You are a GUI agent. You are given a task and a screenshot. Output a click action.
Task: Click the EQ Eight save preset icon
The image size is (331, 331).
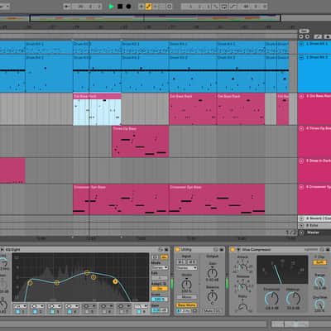[166, 249]
